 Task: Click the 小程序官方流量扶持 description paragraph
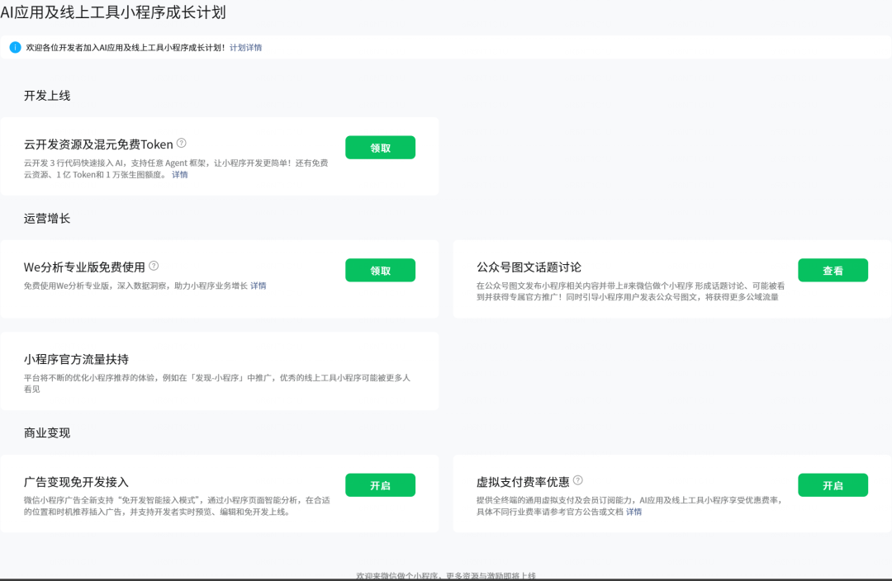(x=216, y=383)
